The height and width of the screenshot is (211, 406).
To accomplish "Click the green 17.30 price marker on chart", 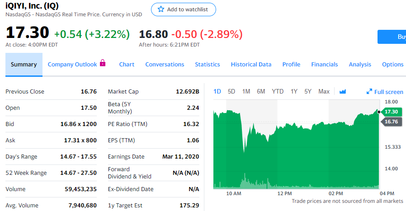I will [x=392, y=112].
